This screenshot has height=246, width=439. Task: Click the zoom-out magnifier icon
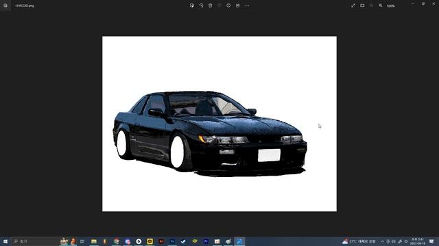coord(372,5)
